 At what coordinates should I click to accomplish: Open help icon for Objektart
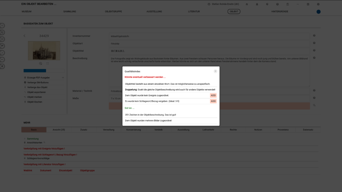pyautogui.click(x=314, y=43)
